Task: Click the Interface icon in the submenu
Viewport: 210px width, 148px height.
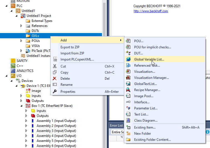Action: click(x=128, y=102)
